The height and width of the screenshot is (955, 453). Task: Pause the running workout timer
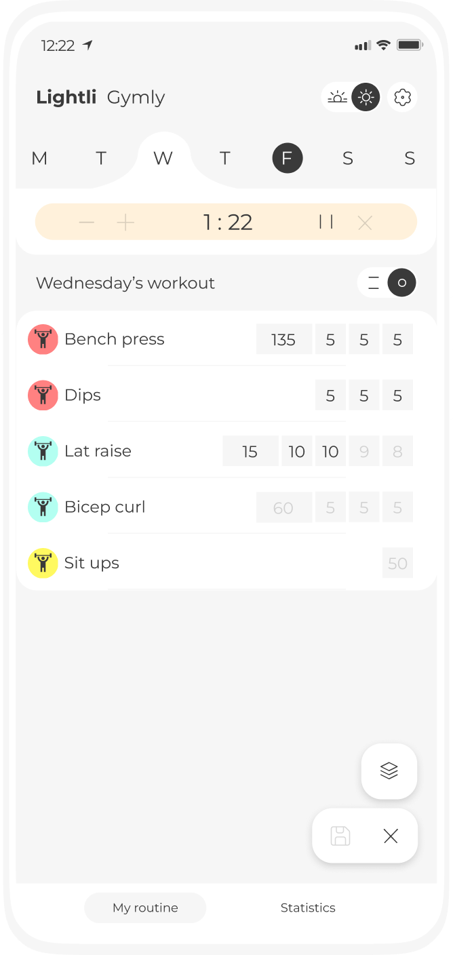pos(326,222)
